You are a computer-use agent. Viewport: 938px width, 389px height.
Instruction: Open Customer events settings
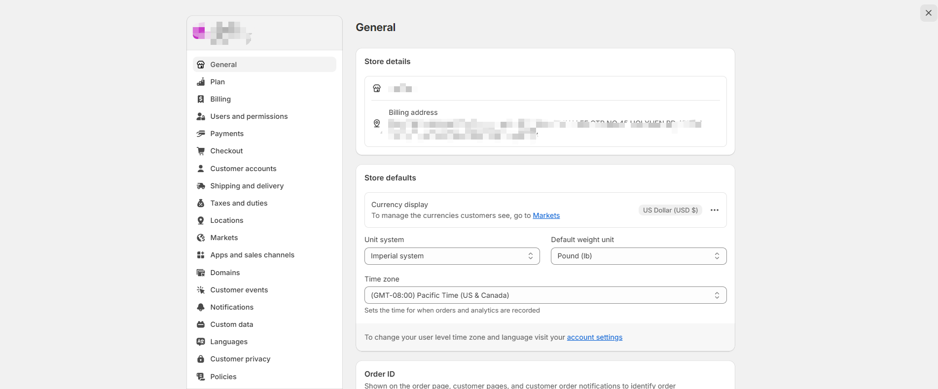[264, 290]
